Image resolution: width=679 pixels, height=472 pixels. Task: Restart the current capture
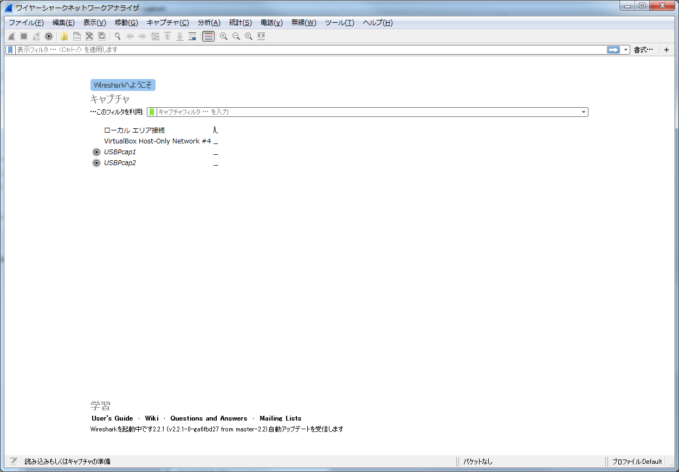(36, 36)
